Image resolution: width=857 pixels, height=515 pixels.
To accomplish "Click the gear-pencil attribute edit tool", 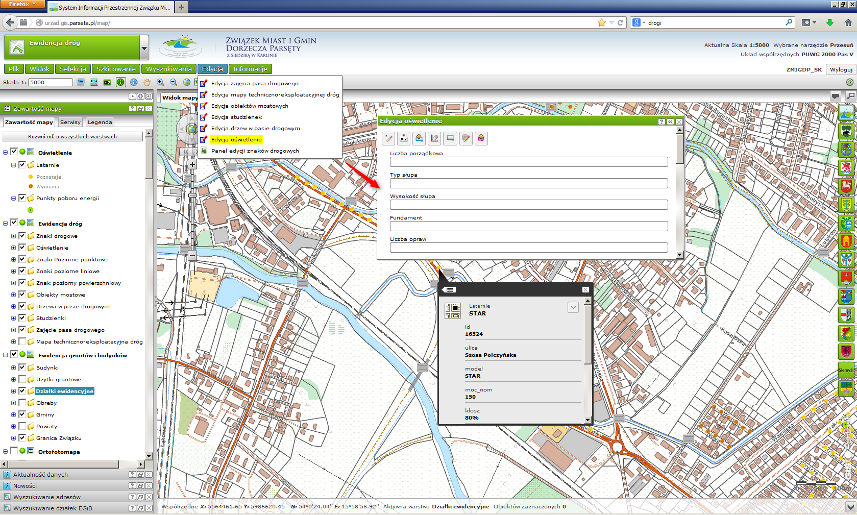I will pyautogui.click(x=466, y=138).
